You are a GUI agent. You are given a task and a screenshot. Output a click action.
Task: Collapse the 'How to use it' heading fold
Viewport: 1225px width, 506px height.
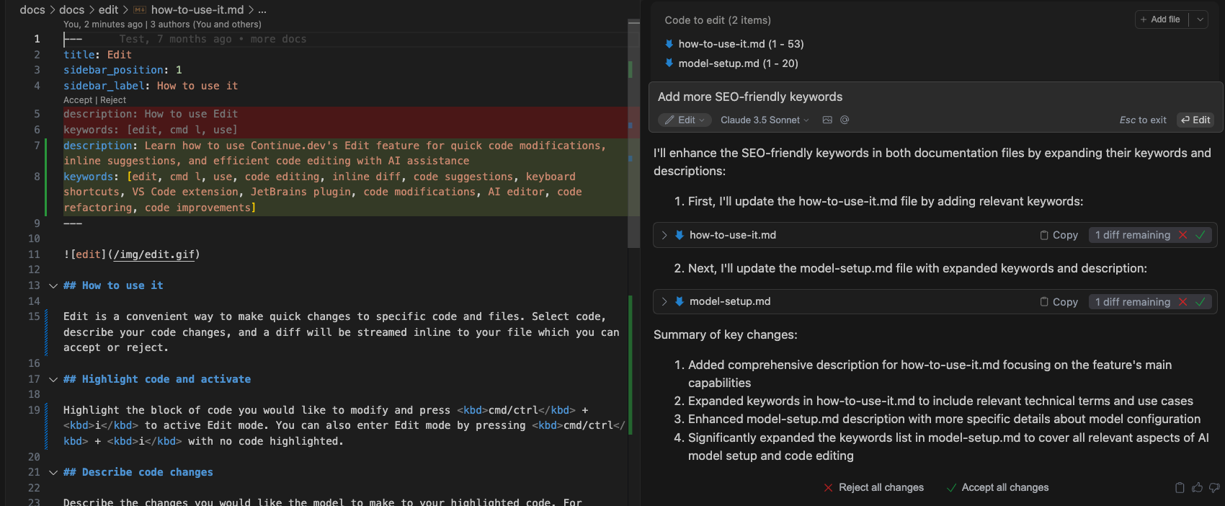click(53, 286)
